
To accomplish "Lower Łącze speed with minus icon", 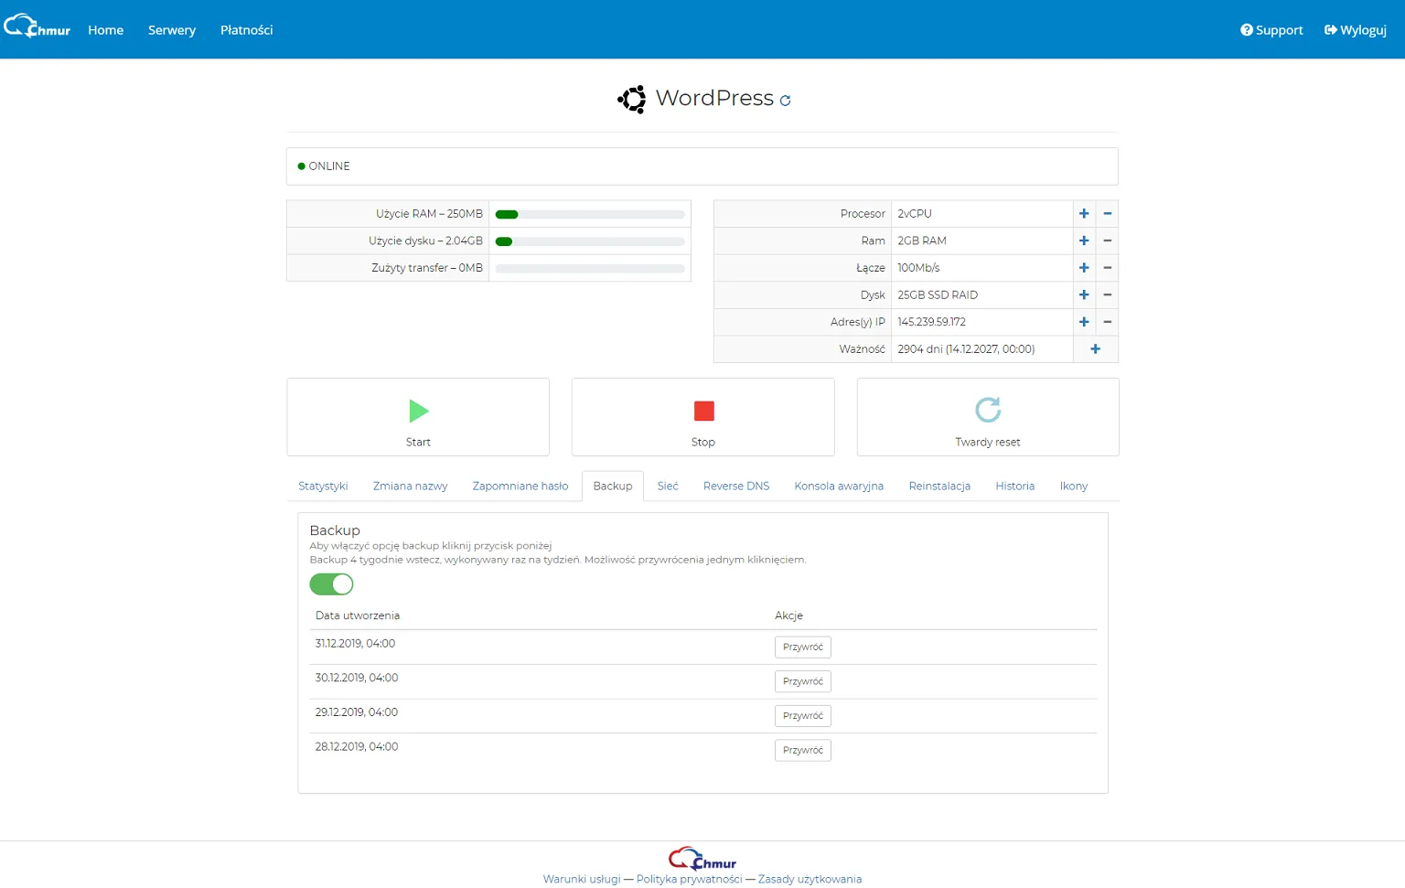I will [1108, 268].
